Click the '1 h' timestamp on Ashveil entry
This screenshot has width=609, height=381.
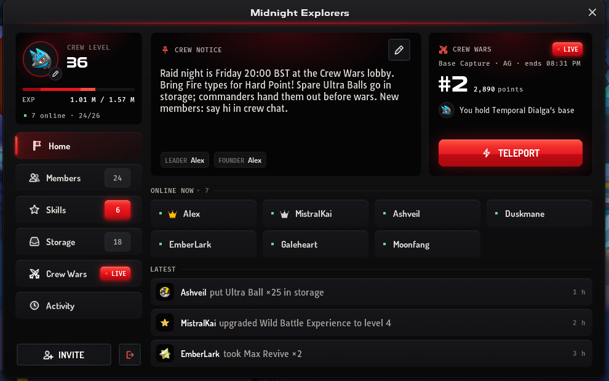[x=579, y=292]
